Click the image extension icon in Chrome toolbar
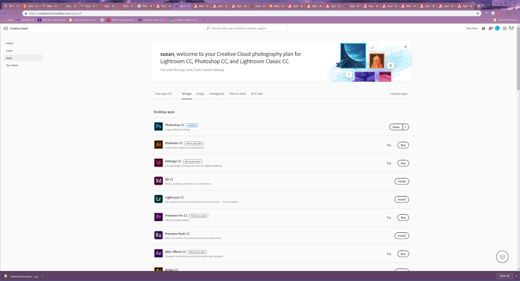The image size is (520, 281). pos(493,14)
